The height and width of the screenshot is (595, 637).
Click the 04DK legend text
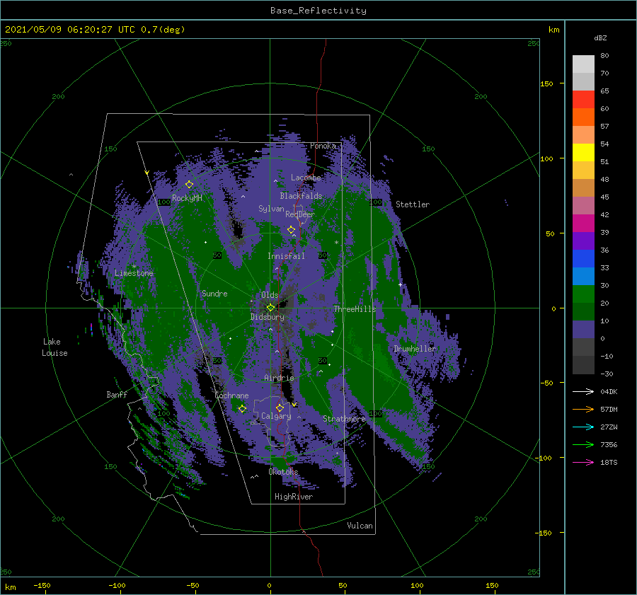[609, 391]
